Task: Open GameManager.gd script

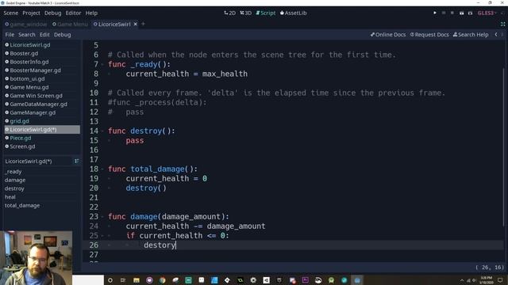Action: (x=42, y=112)
